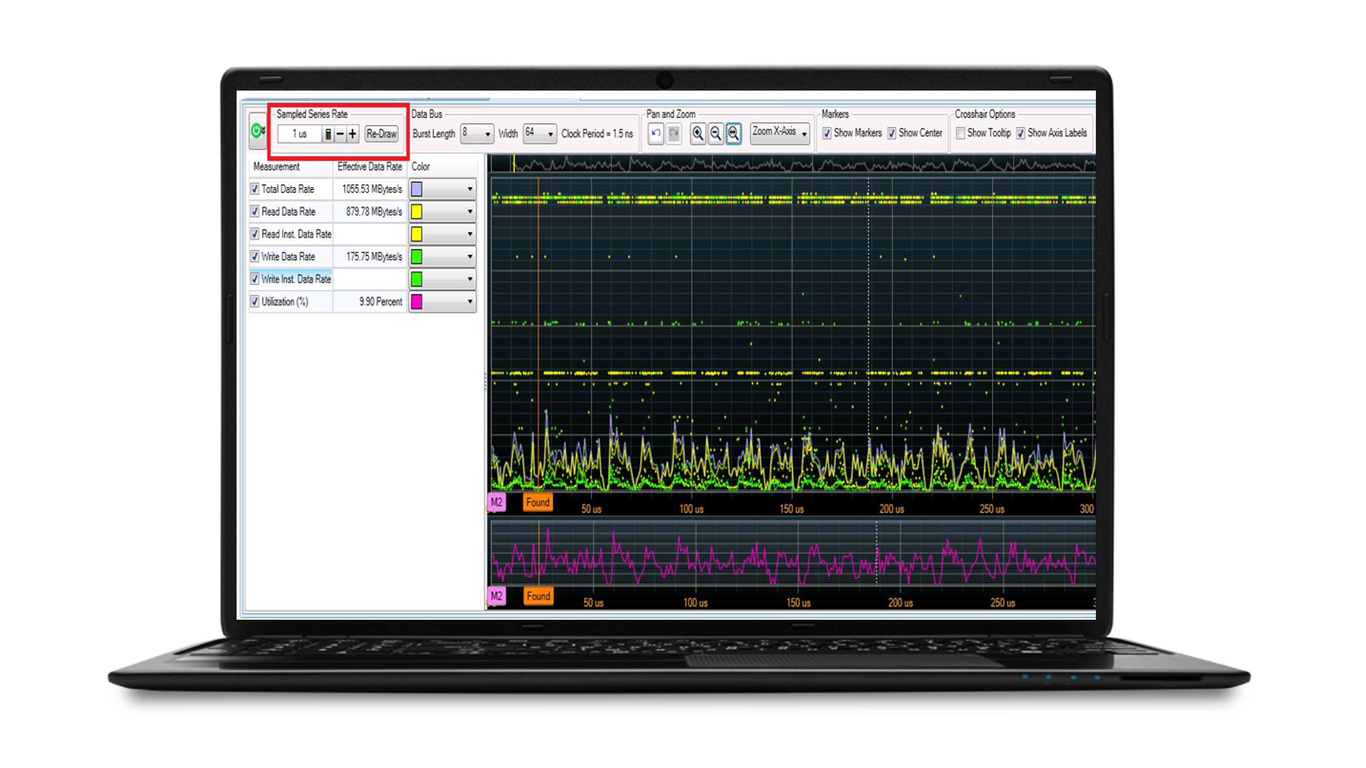Click the orange Found marker on upper timeline

point(538,502)
